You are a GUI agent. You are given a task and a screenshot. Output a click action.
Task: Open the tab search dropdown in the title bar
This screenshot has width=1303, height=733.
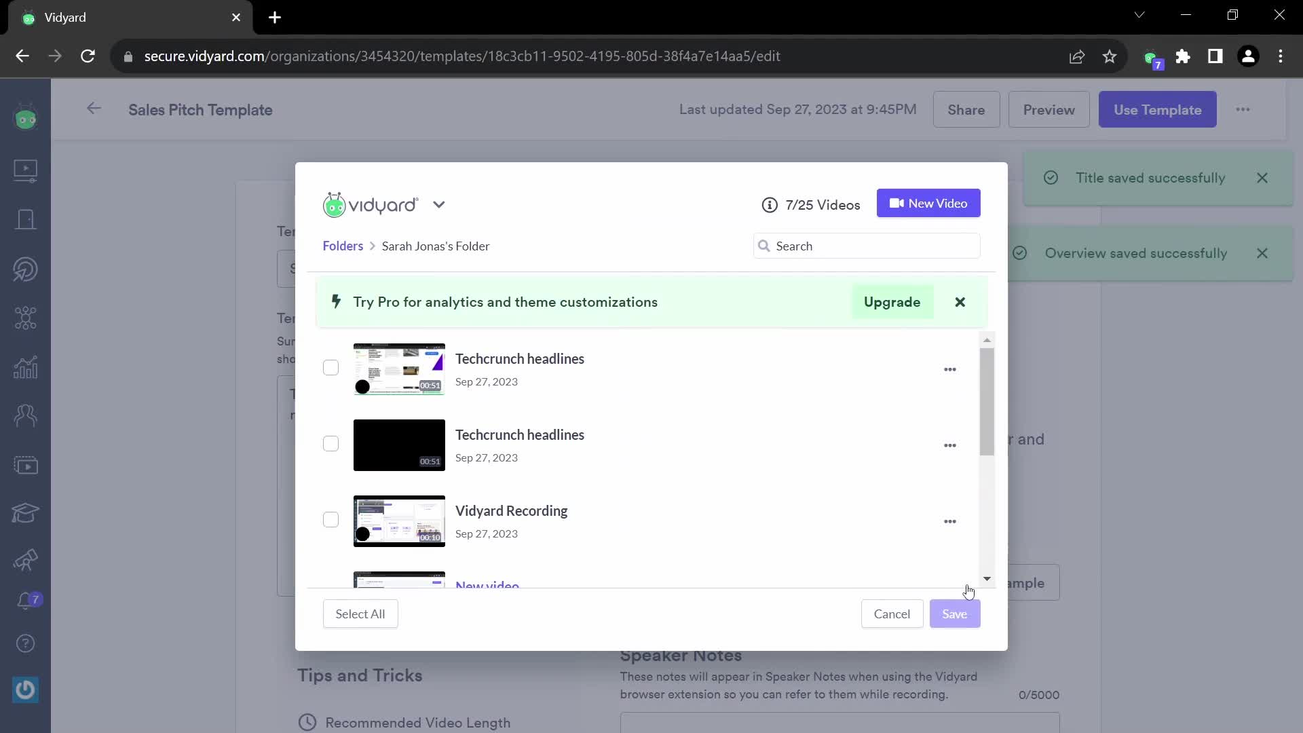click(x=1139, y=15)
